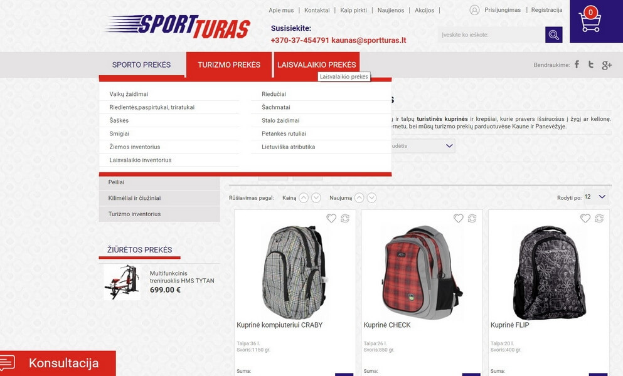The width and height of the screenshot is (623, 376).
Task: Click the user login profile icon
Action: (474, 10)
